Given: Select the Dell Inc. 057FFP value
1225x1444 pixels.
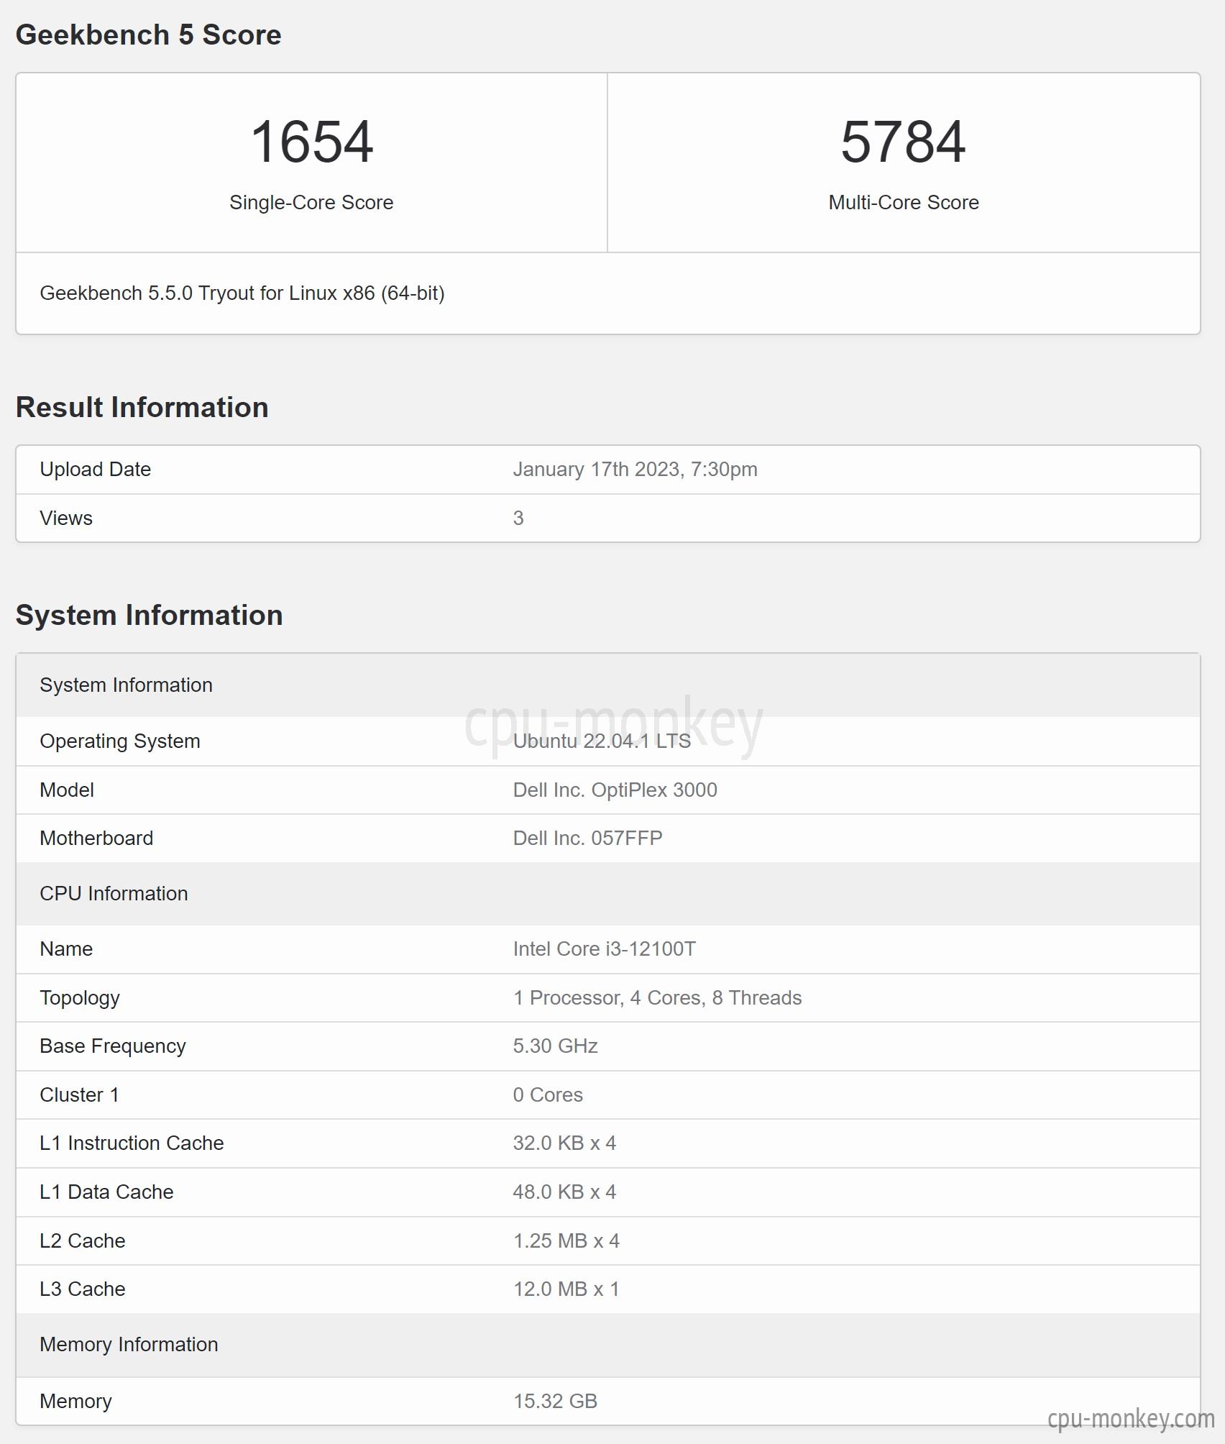Looking at the screenshot, I should pos(587,838).
